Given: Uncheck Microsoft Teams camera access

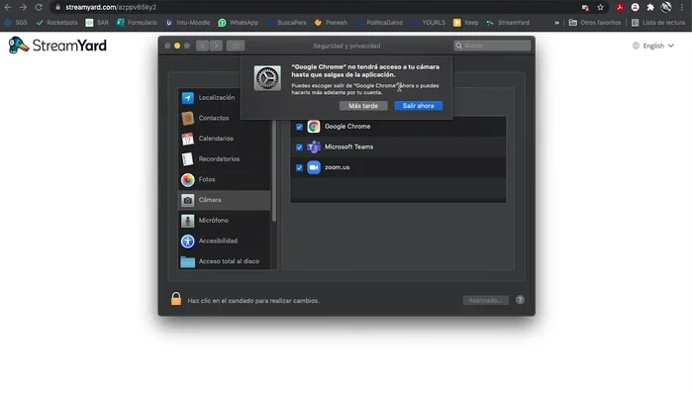Looking at the screenshot, I should coord(299,147).
